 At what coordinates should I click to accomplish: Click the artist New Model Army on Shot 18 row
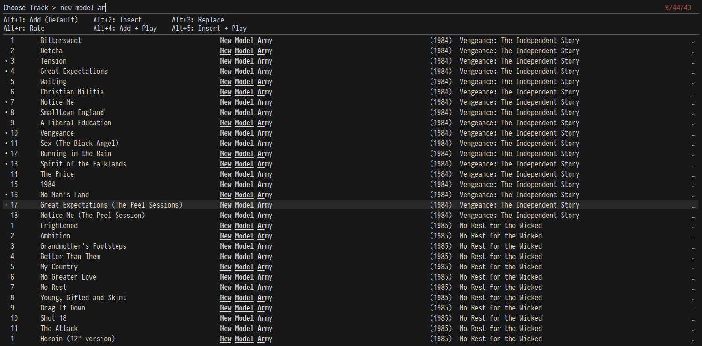point(246,318)
